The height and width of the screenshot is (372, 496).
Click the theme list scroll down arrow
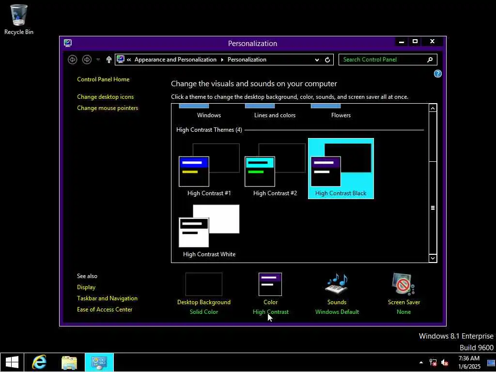coord(433,258)
